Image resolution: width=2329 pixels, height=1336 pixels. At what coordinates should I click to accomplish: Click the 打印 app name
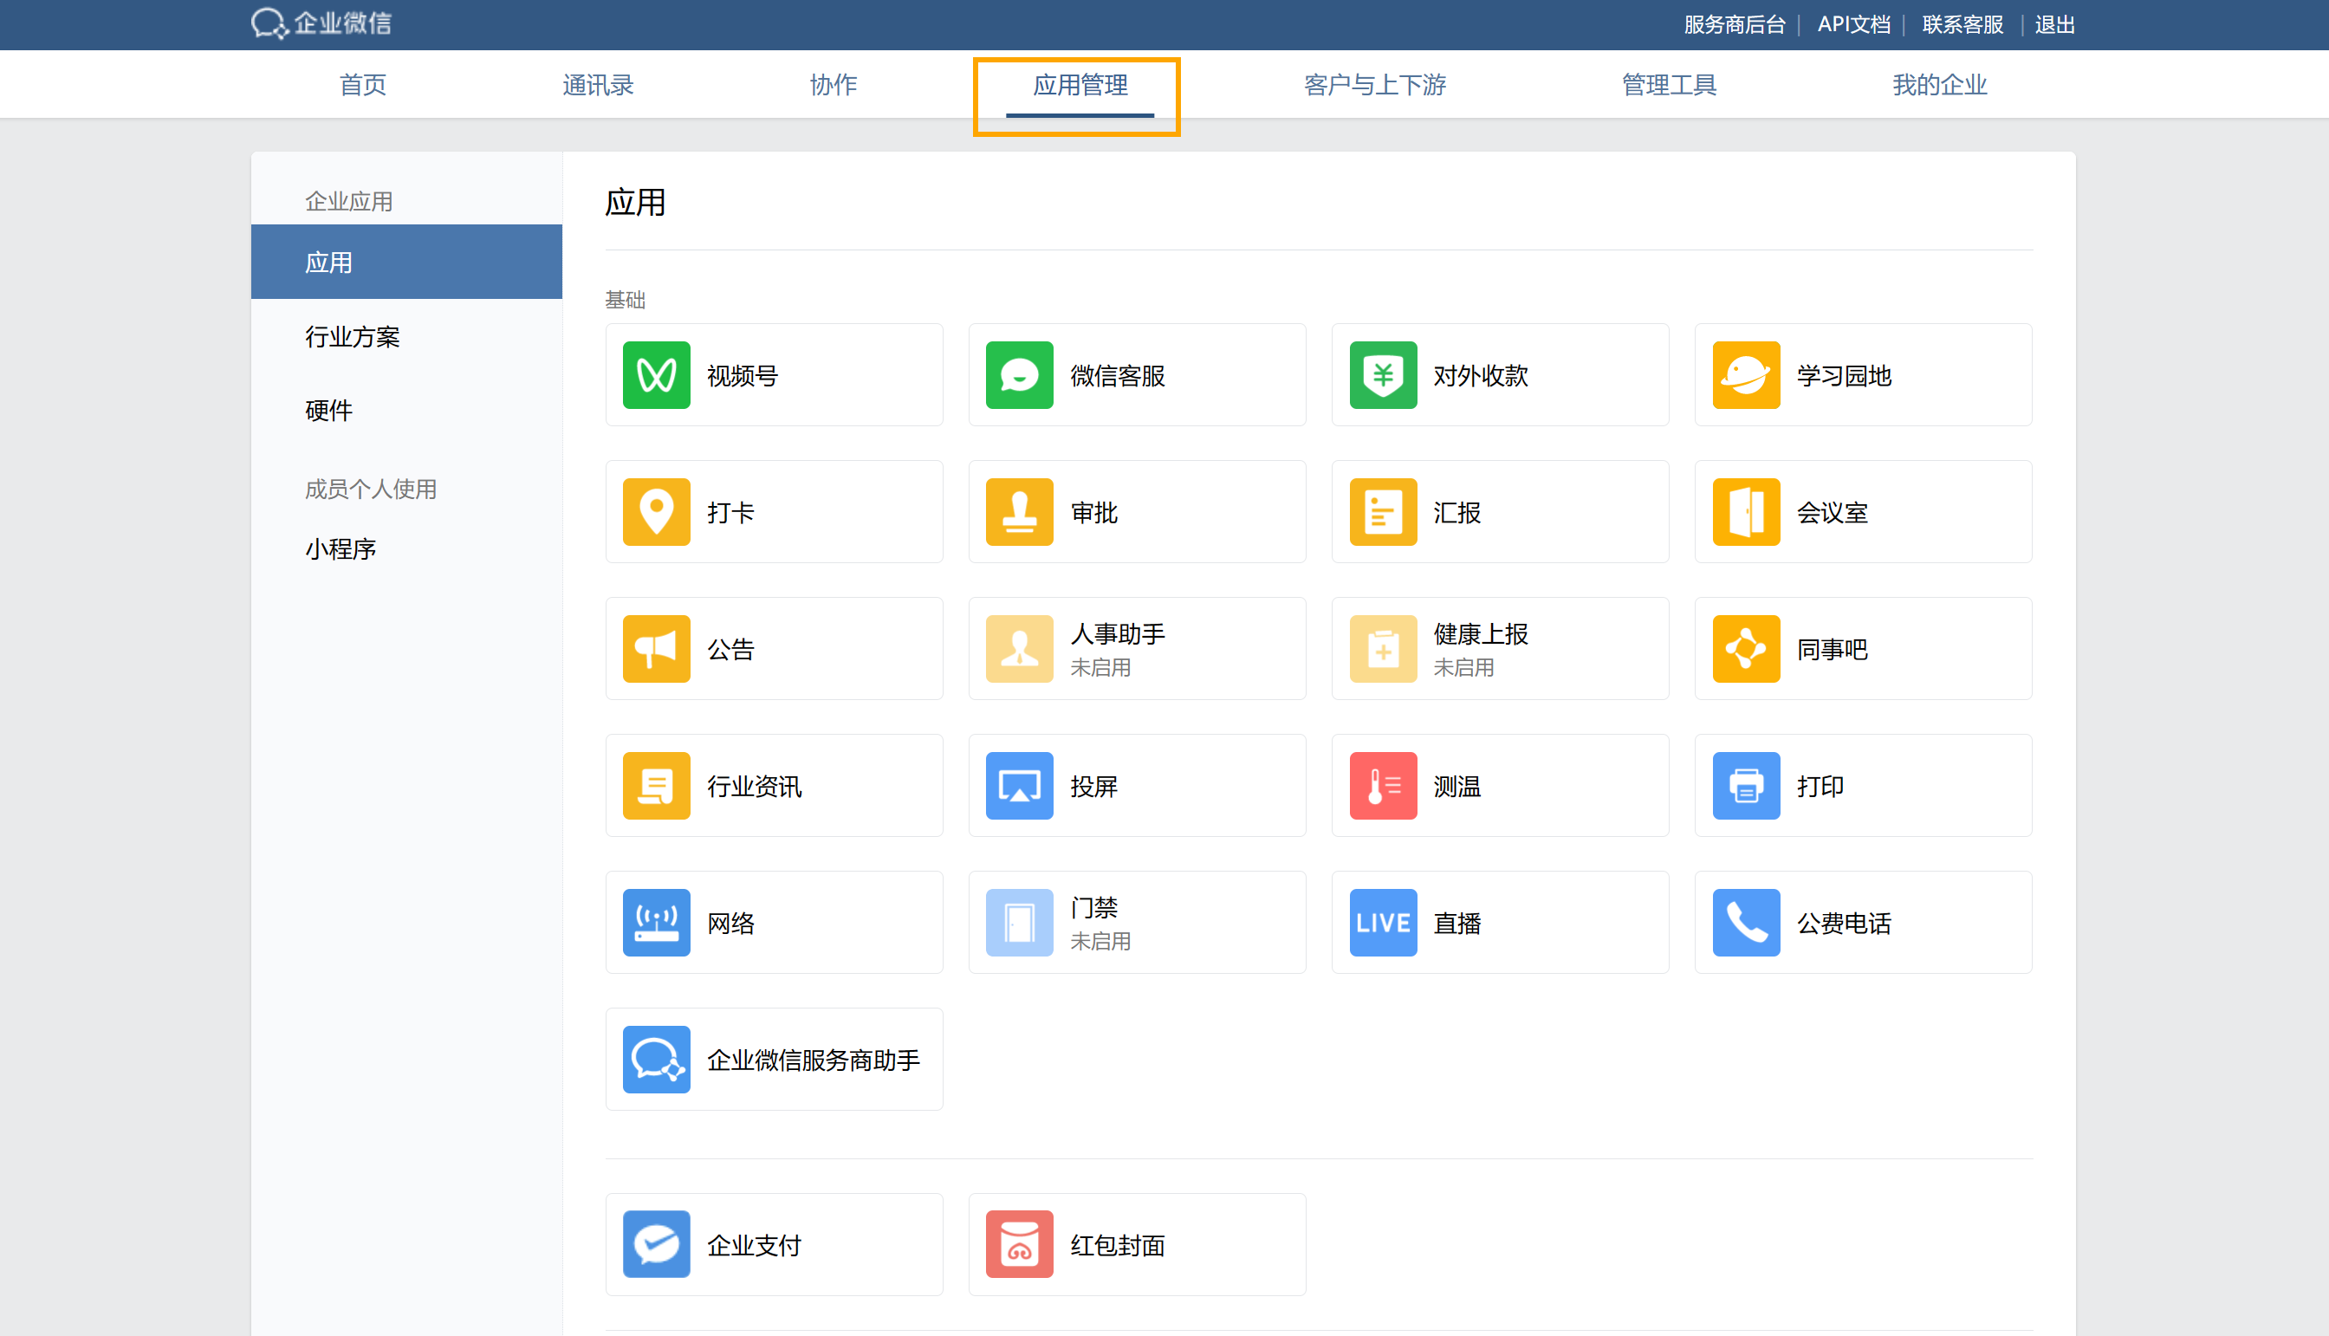tap(1820, 786)
